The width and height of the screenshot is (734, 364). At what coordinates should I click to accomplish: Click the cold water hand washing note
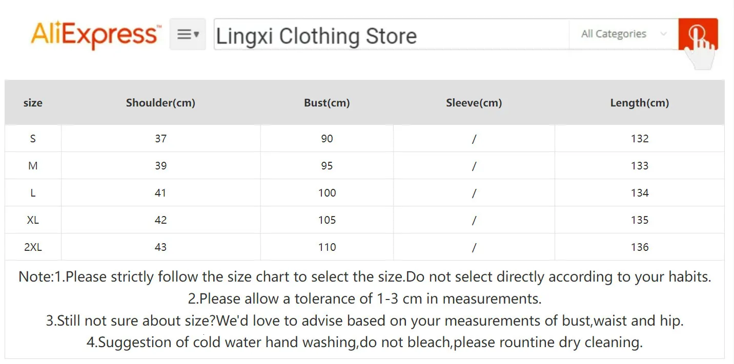point(364,342)
